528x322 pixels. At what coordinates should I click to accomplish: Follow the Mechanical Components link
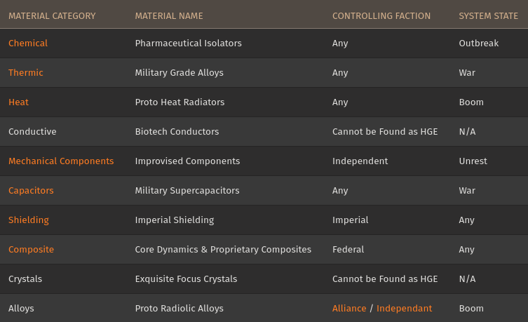click(61, 161)
